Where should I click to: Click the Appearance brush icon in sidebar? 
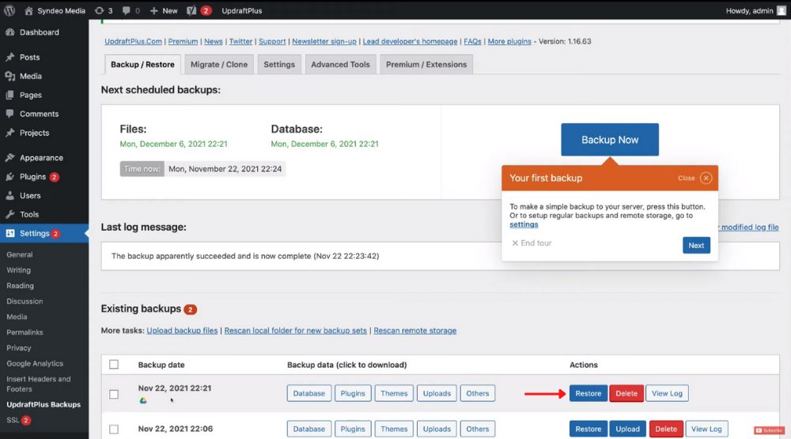[x=10, y=158]
